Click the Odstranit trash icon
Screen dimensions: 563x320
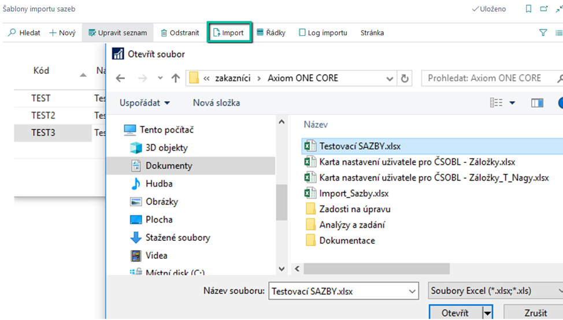click(x=165, y=33)
